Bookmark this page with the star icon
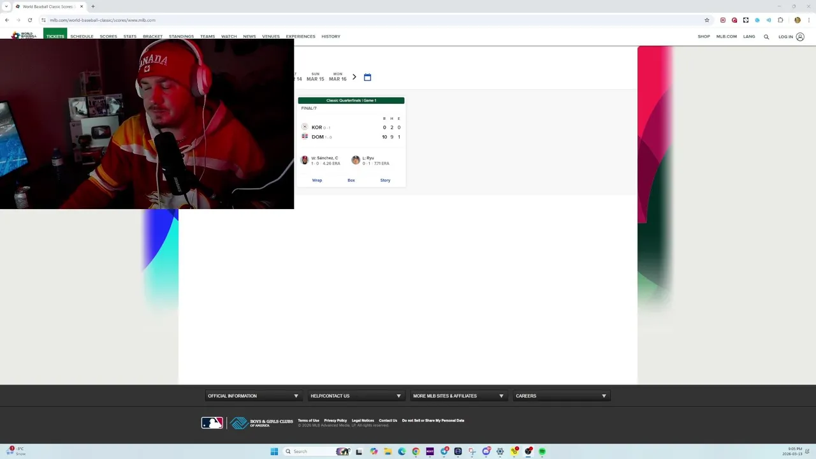Image resolution: width=816 pixels, height=459 pixels. pyautogui.click(x=706, y=20)
